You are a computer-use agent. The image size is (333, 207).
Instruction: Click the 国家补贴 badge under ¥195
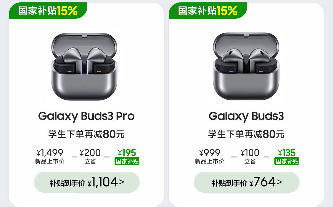coord(127,161)
